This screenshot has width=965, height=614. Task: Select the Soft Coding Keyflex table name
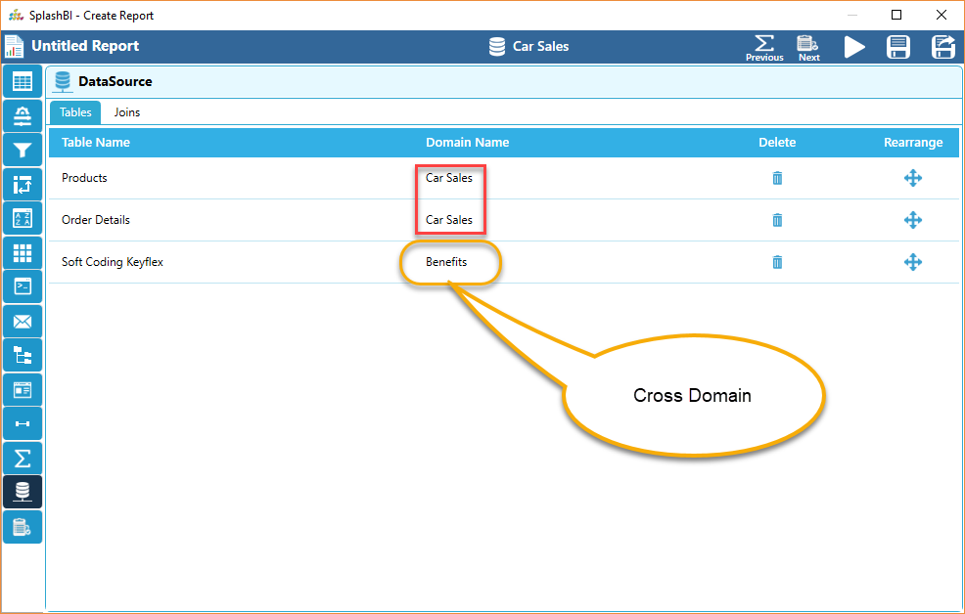(x=112, y=262)
